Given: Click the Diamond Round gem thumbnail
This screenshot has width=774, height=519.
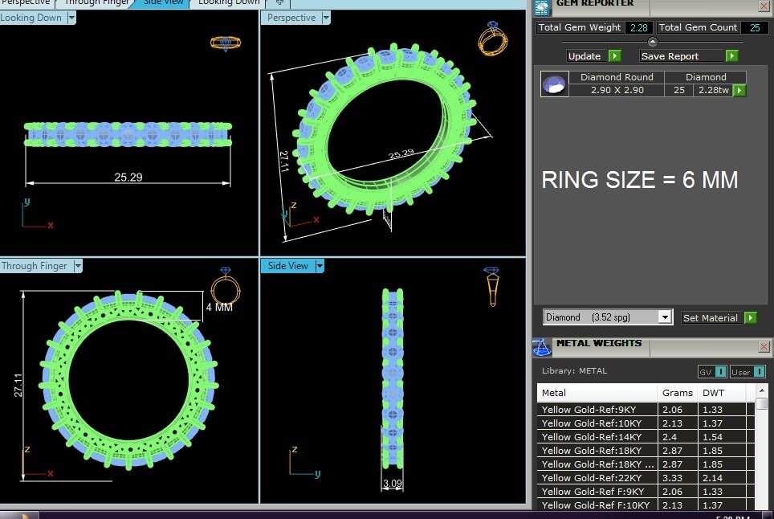Looking at the screenshot, I should [x=554, y=84].
